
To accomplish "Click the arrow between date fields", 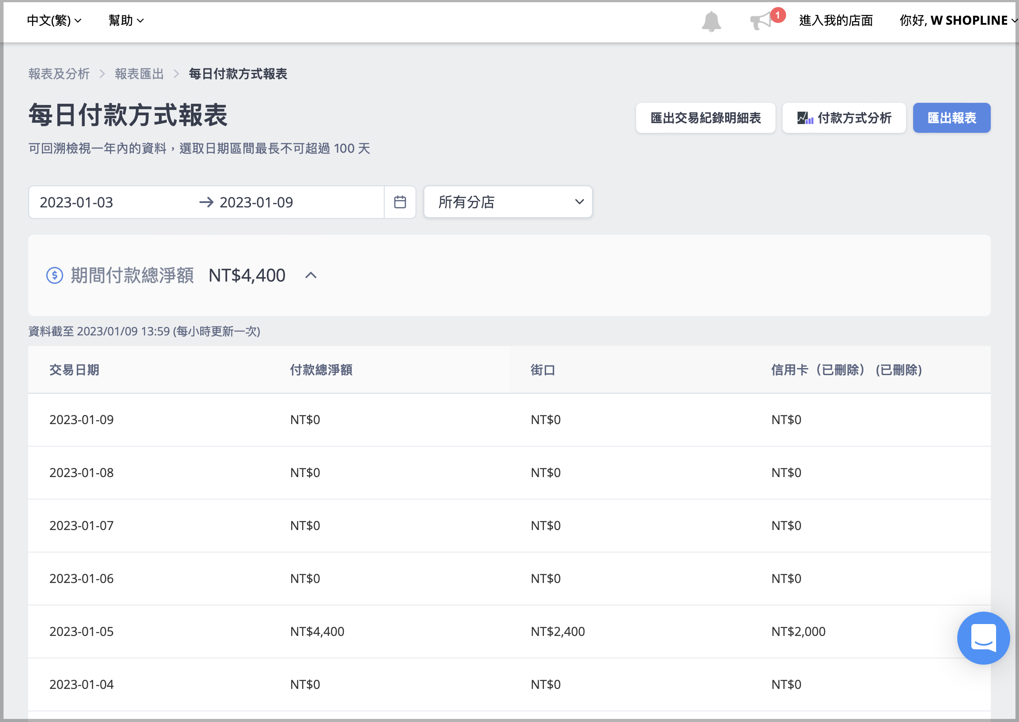I will (x=206, y=202).
